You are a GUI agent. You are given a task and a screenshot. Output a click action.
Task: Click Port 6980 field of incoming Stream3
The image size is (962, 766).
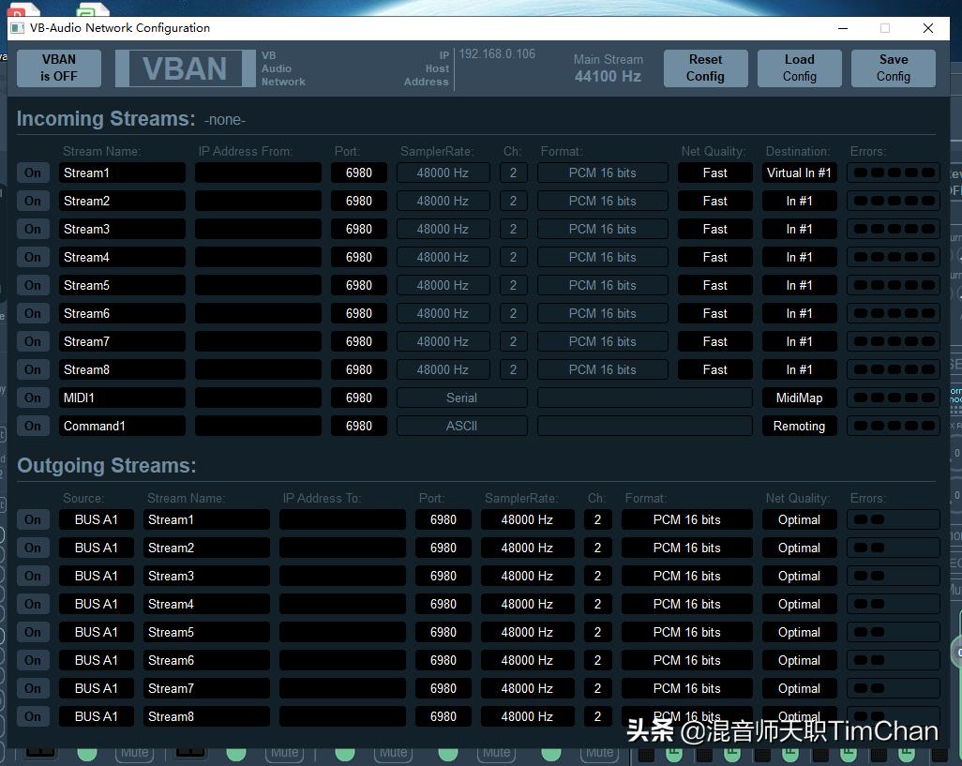(359, 230)
